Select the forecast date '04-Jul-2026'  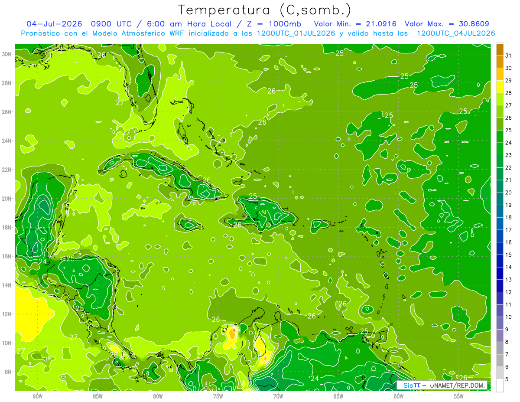[x=54, y=24]
